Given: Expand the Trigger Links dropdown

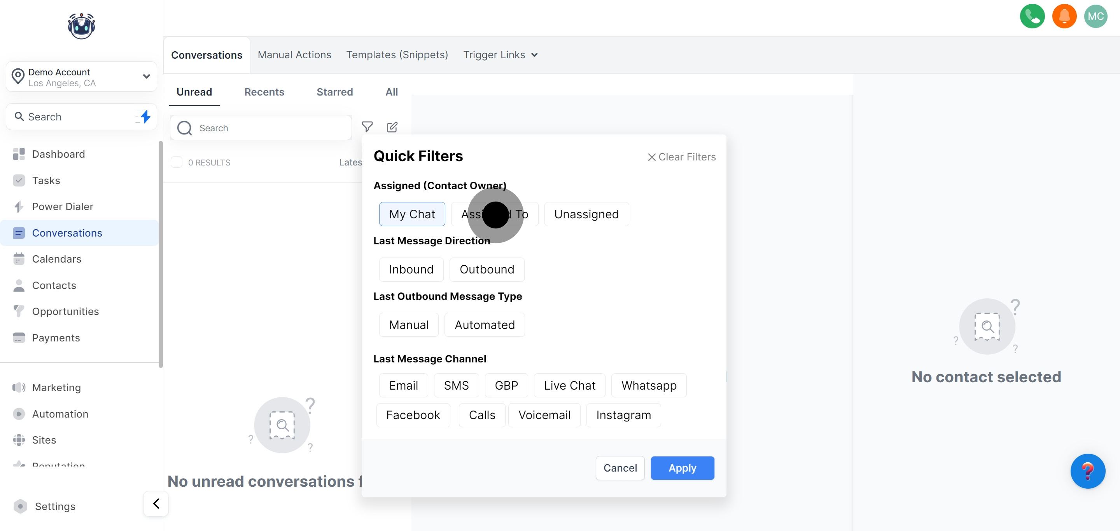Looking at the screenshot, I should [500, 55].
